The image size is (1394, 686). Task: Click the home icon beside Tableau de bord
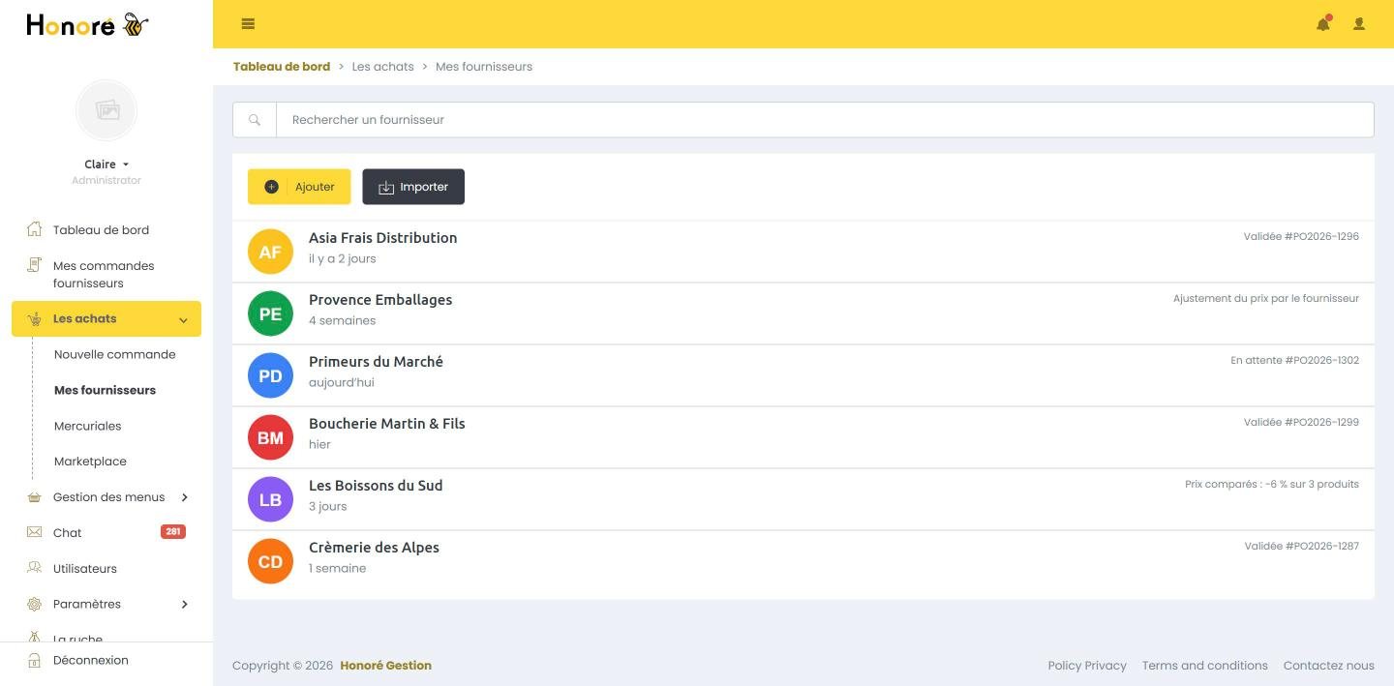(35, 229)
